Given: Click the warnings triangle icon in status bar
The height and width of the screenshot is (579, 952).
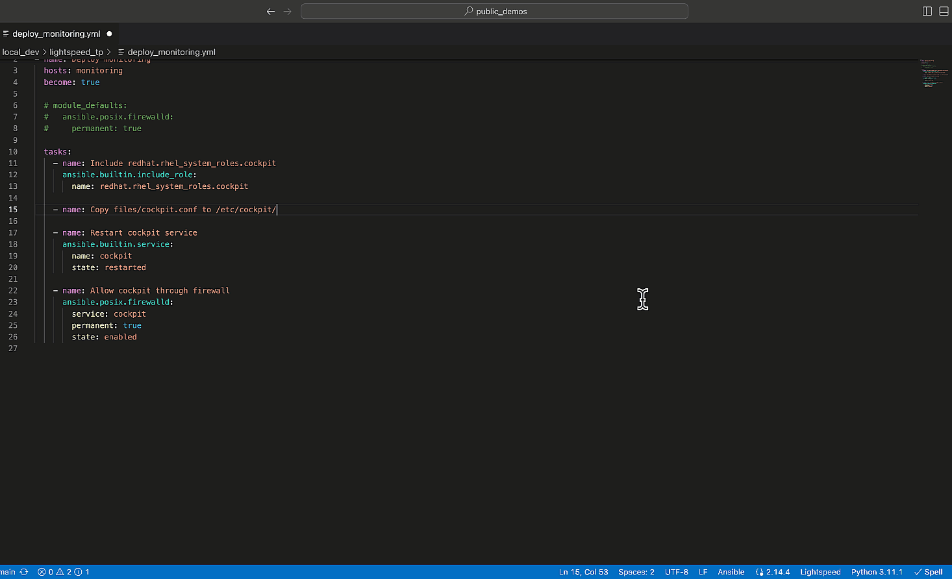Looking at the screenshot, I should coord(60,572).
